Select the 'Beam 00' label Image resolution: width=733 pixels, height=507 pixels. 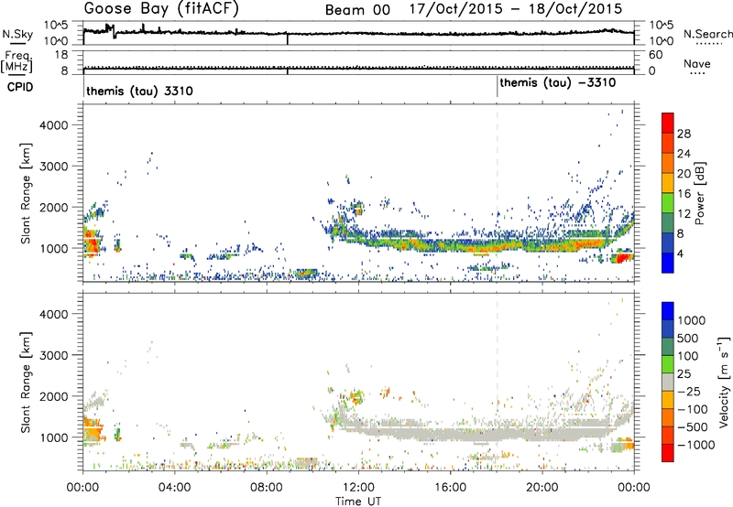point(357,10)
